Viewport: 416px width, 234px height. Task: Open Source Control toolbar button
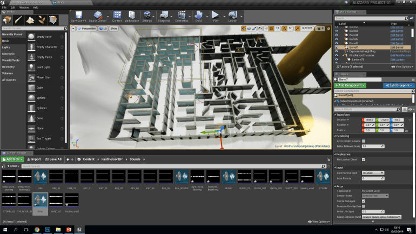(98, 16)
